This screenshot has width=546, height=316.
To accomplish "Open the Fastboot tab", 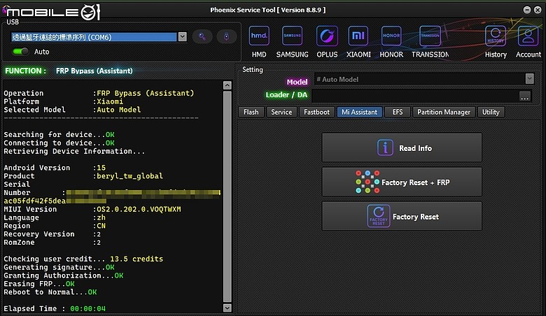I will 316,112.
